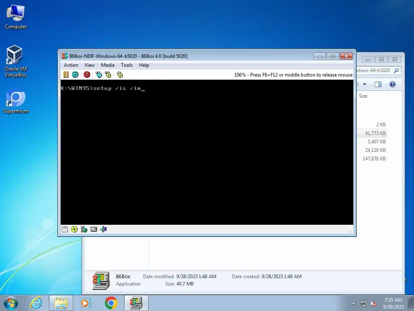Click inside the emulated DOS screen
This screenshot has height=311, width=414.
tap(207, 152)
